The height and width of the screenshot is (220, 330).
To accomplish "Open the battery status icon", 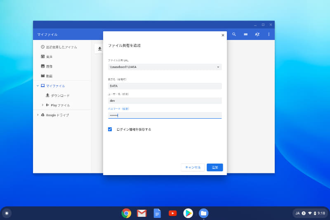I will (315, 213).
